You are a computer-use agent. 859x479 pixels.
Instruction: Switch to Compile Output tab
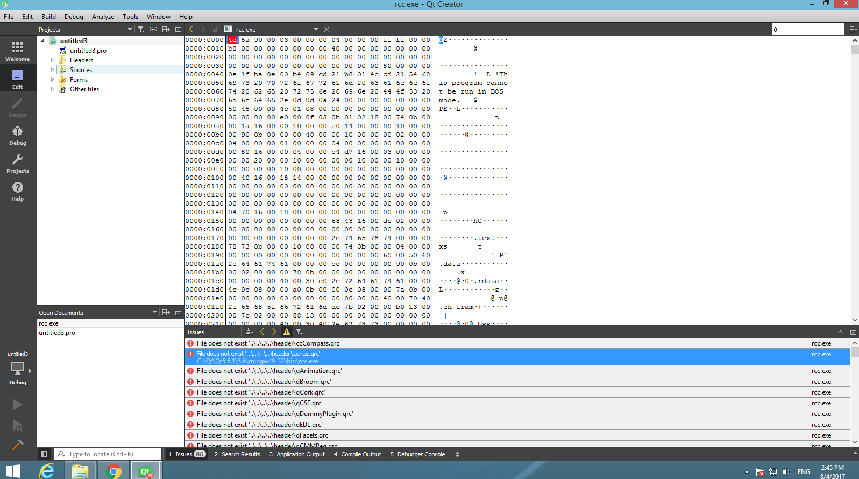[x=358, y=454]
